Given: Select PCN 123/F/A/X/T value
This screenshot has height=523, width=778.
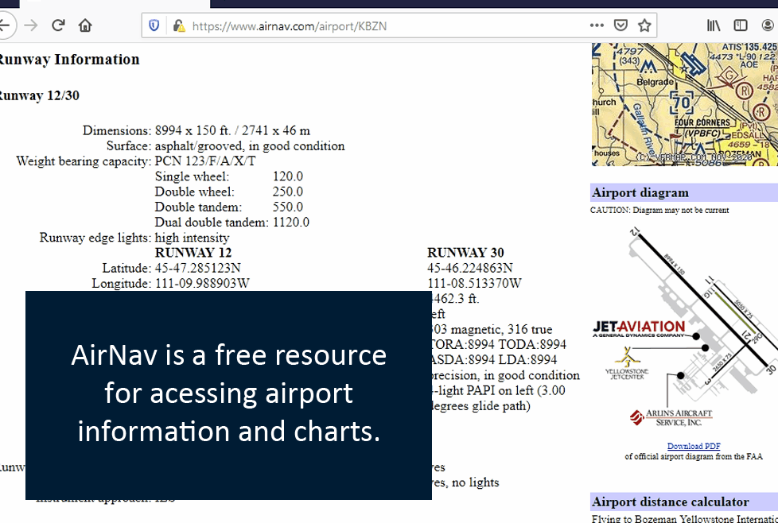Looking at the screenshot, I should (205, 161).
